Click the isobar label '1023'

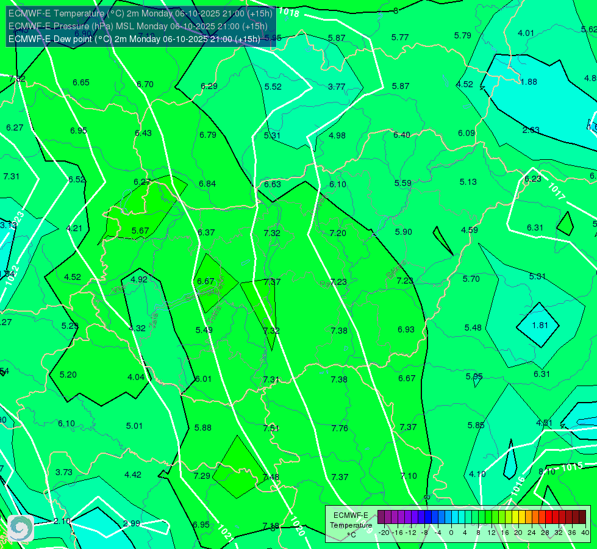pyautogui.click(x=16, y=221)
